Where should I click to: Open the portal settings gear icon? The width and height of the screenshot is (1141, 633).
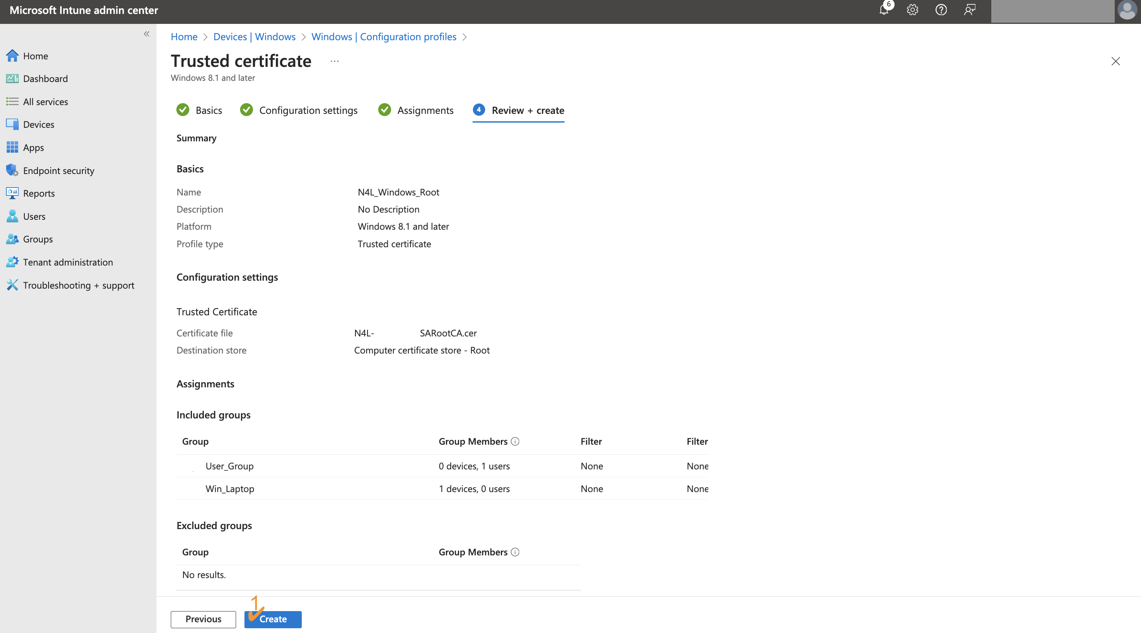912,10
